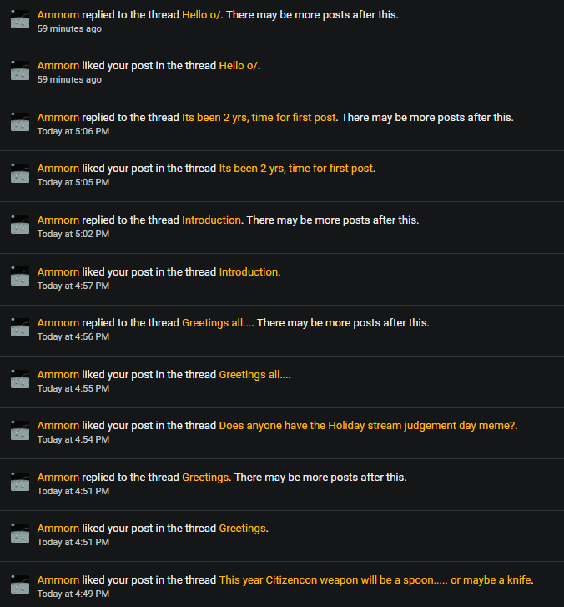Open Hello o/ thread link in the liked notification
The image size is (564, 607).
coord(239,66)
